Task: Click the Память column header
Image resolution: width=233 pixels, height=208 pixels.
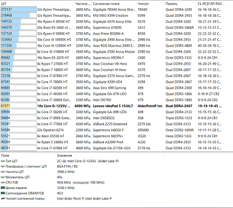Action: tap(180, 4)
